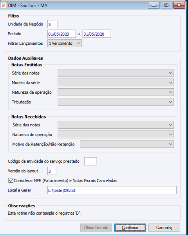Expand Série das notas under Notas Recebidas

coord(116,125)
